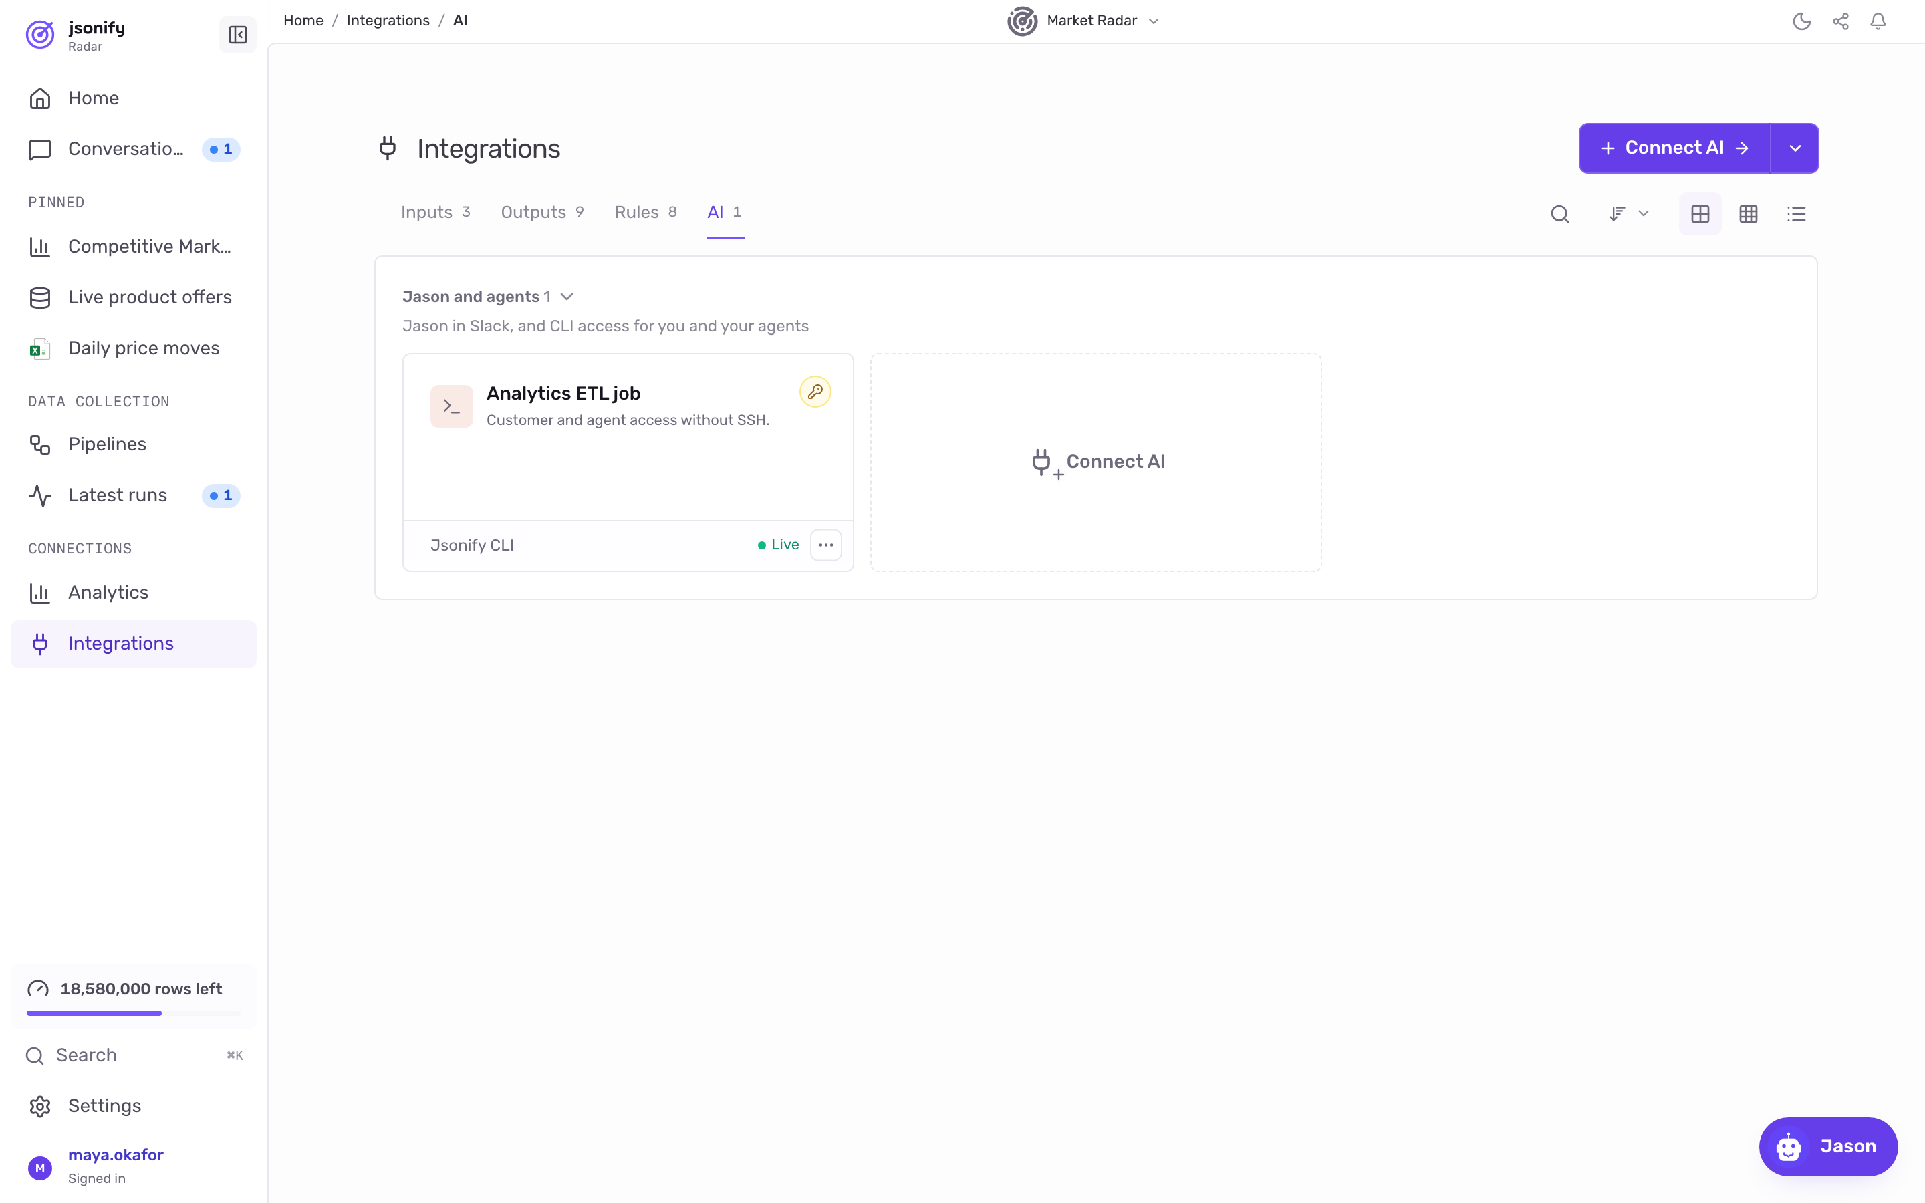Click the Integrations breadcrumb link
This screenshot has height=1203, width=1925.
[388, 21]
